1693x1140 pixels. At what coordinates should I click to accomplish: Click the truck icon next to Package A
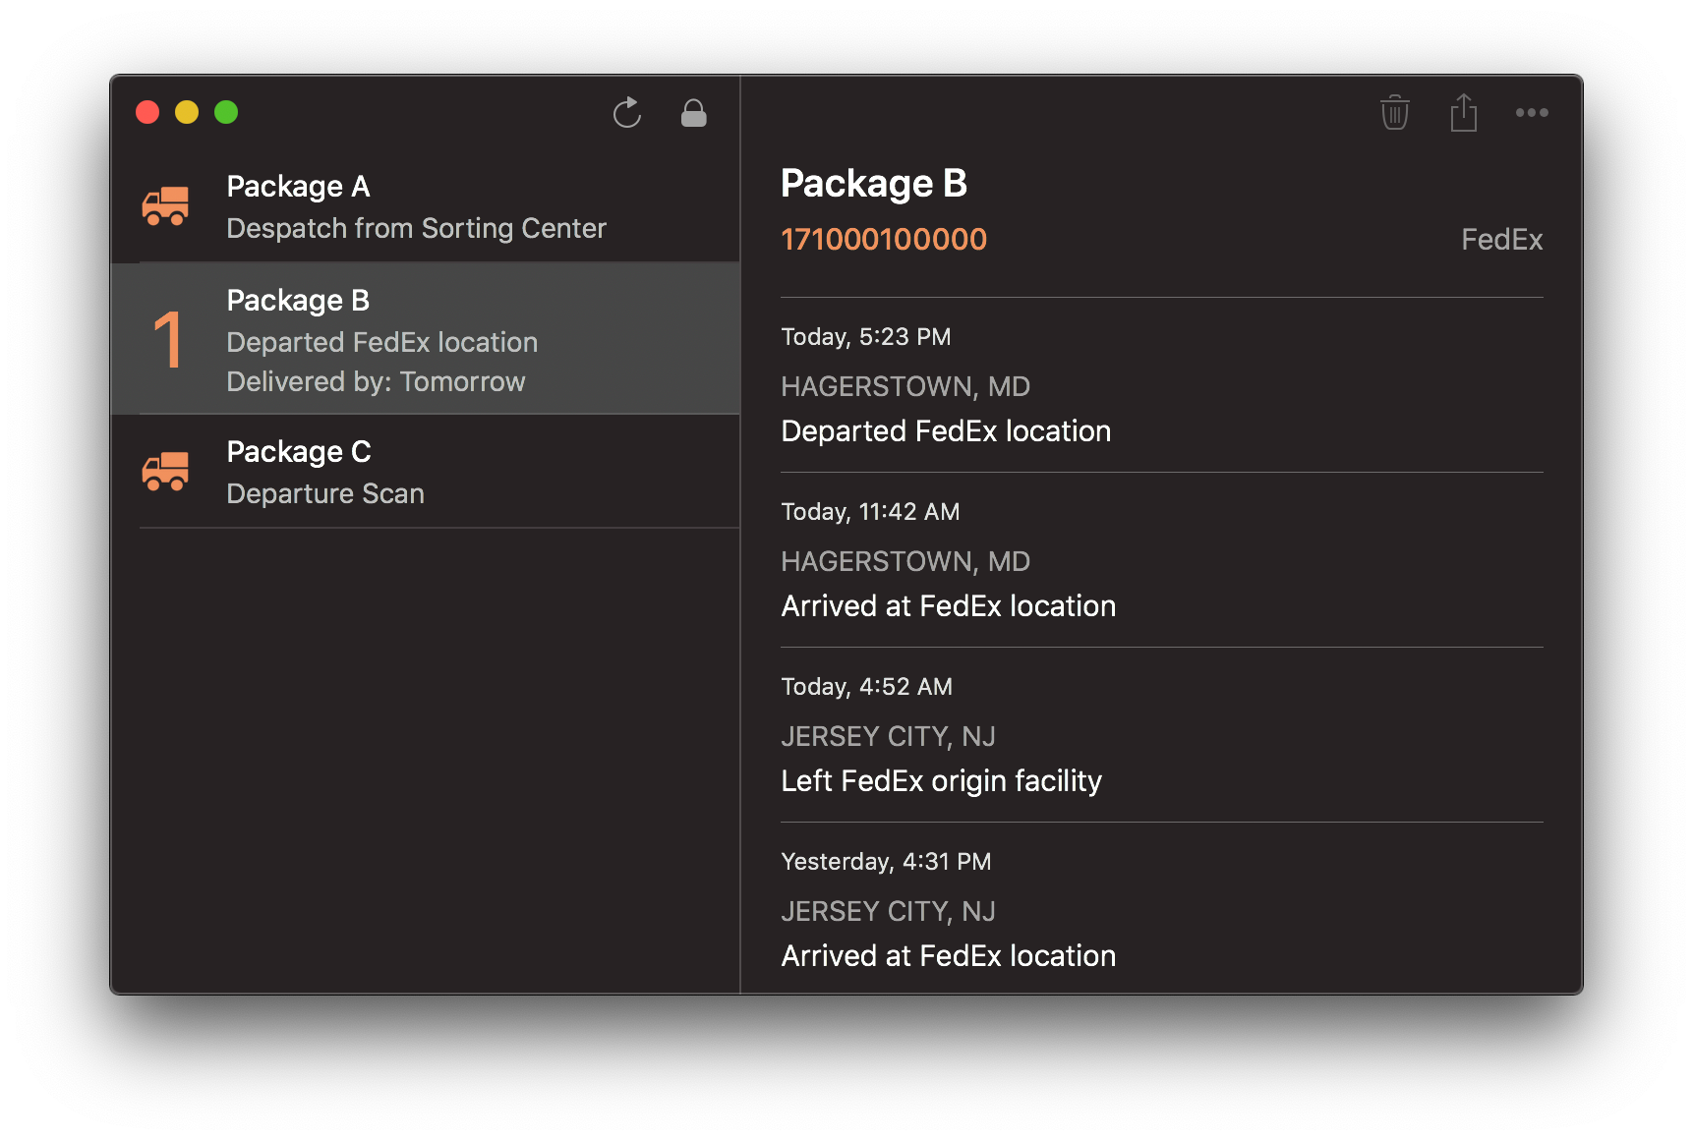point(165,206)
